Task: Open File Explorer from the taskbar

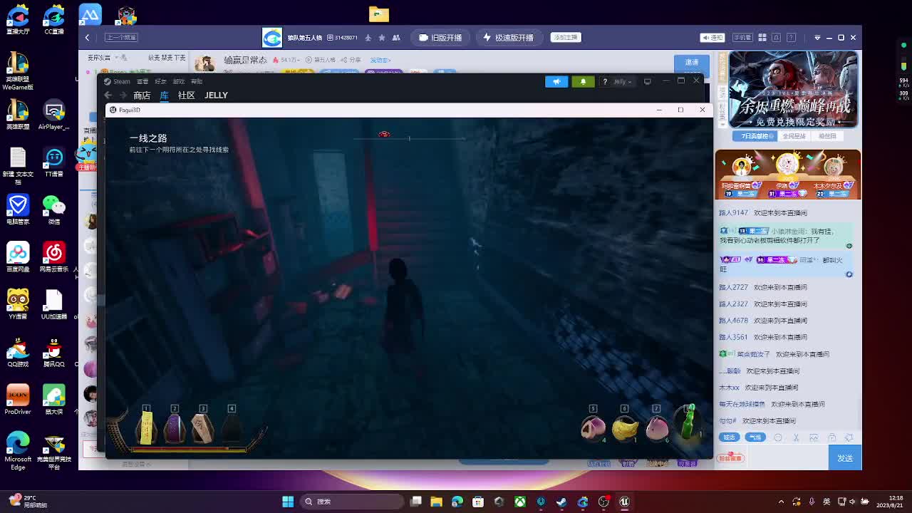Action: [x=437, y=502]
